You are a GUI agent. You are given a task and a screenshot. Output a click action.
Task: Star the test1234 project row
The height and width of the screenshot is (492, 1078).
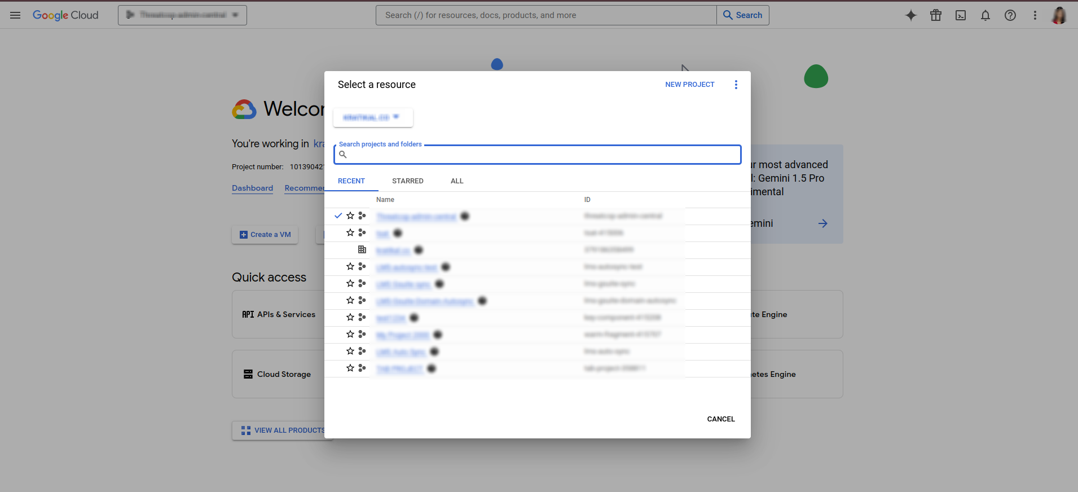point(350,317)
